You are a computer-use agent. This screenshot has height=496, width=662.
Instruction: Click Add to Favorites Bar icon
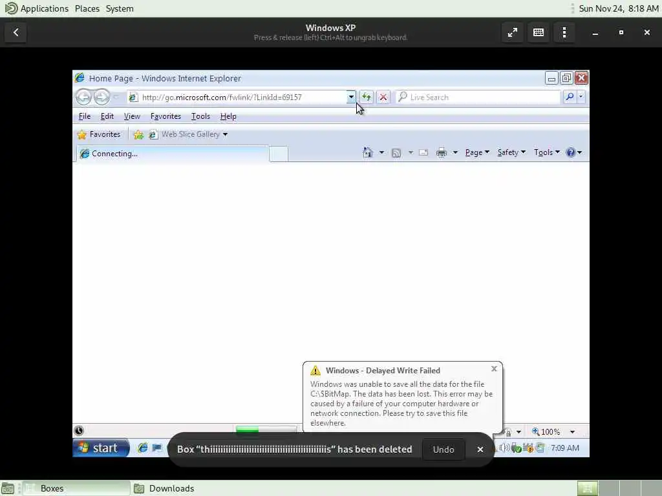tap(138, 134)
